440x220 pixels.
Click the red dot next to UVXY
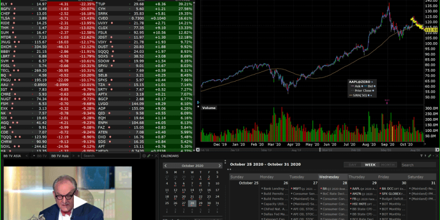click(111, 23)
